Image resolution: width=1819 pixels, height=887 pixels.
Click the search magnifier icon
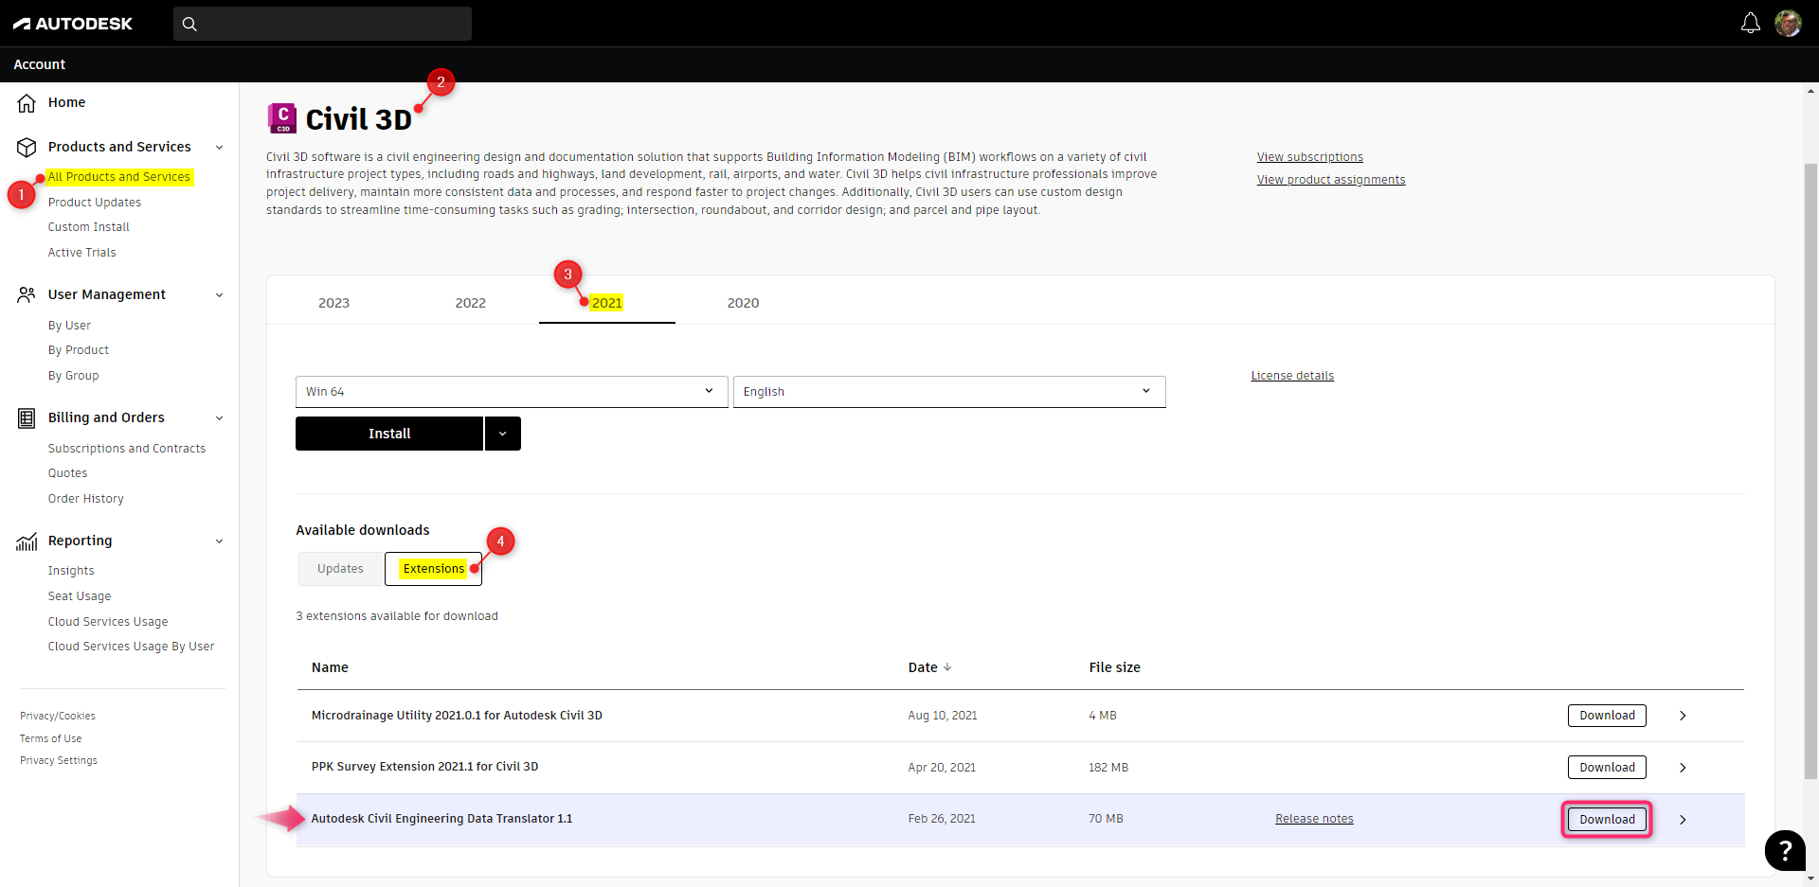coord(189,24)
